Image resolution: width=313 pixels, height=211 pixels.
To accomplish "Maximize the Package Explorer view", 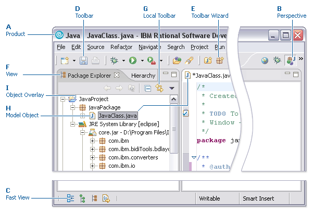I will click(x=174, y=75).
